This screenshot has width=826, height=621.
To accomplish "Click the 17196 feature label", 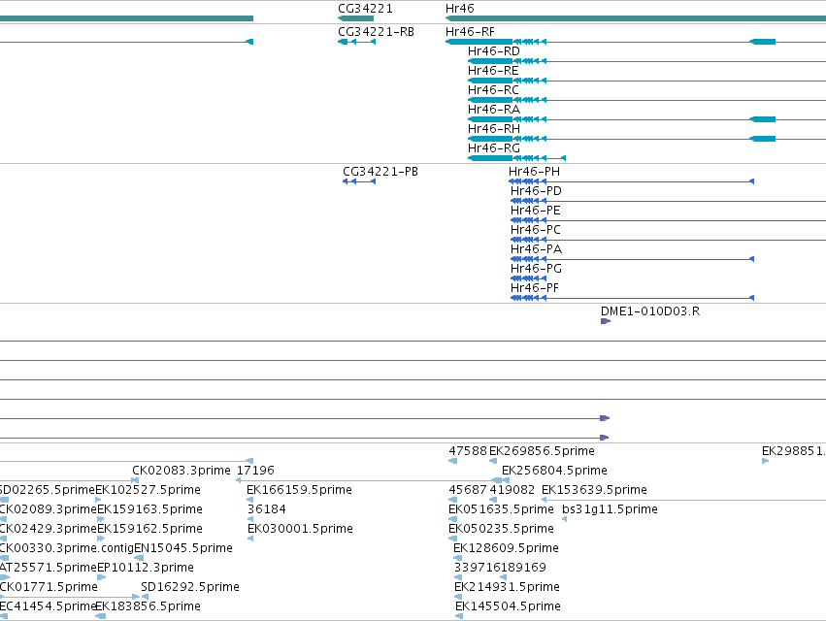I will [255, 471].
